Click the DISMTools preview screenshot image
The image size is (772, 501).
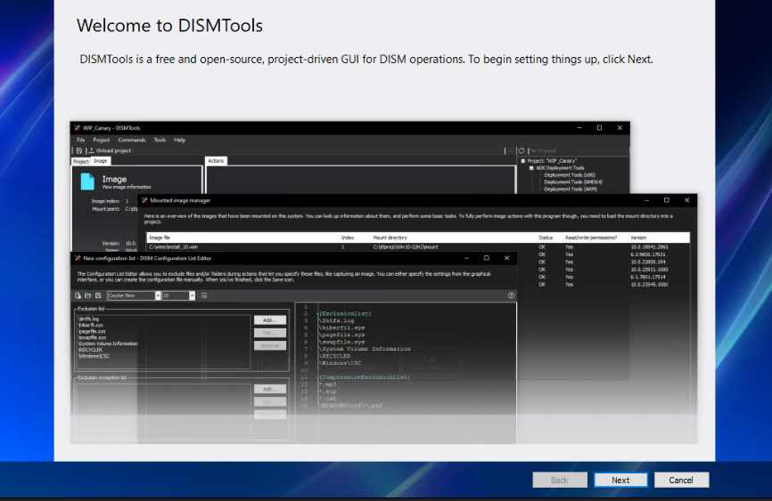coord(383,283)
